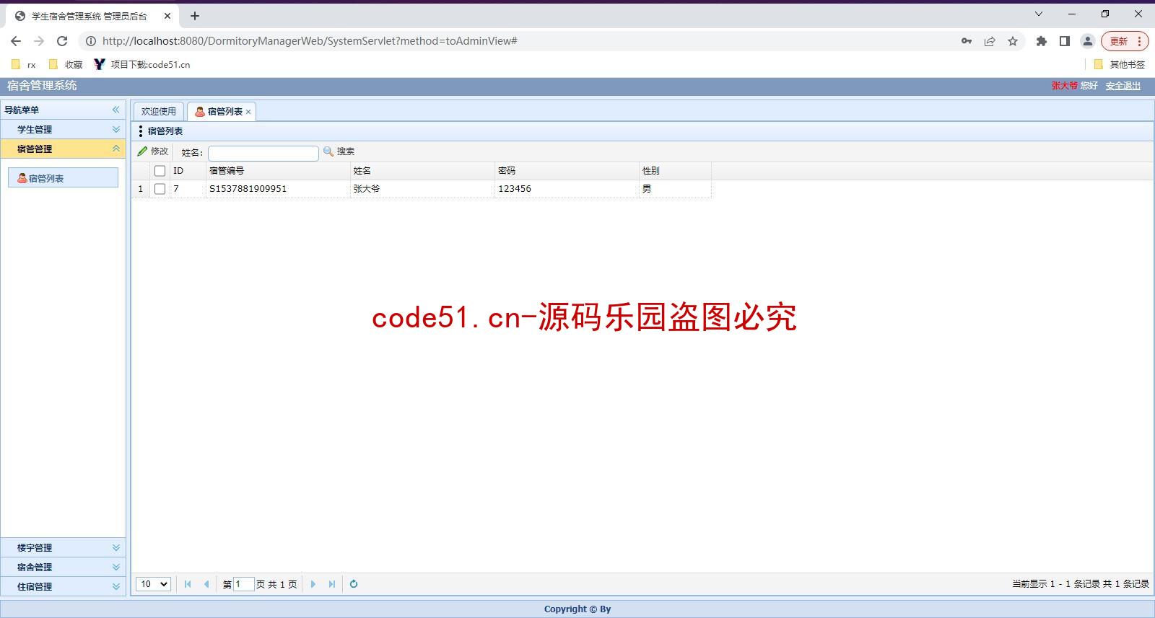Reload the page with browser refresh button

[62, 41]
